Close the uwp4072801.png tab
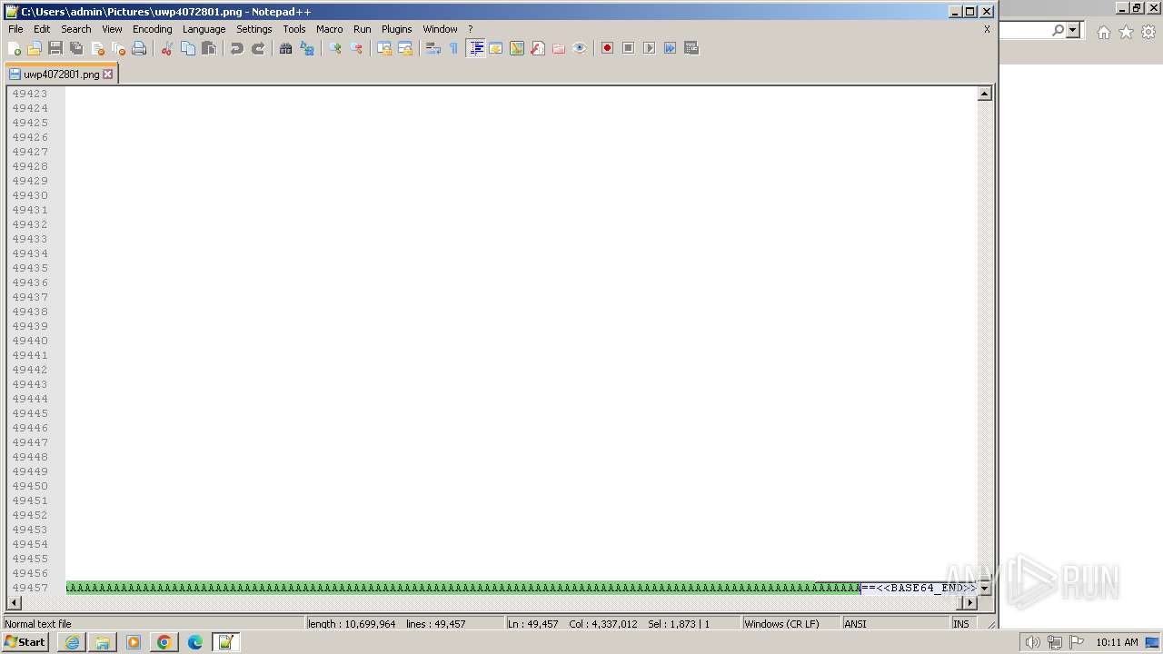Viewport: 1163px width, 654px height. (108, 74)
